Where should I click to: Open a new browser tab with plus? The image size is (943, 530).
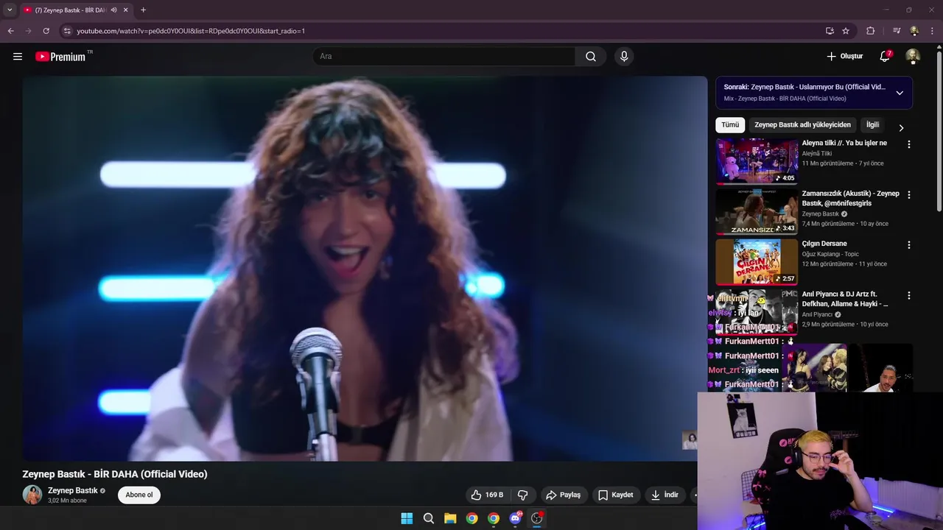[143, 10]
